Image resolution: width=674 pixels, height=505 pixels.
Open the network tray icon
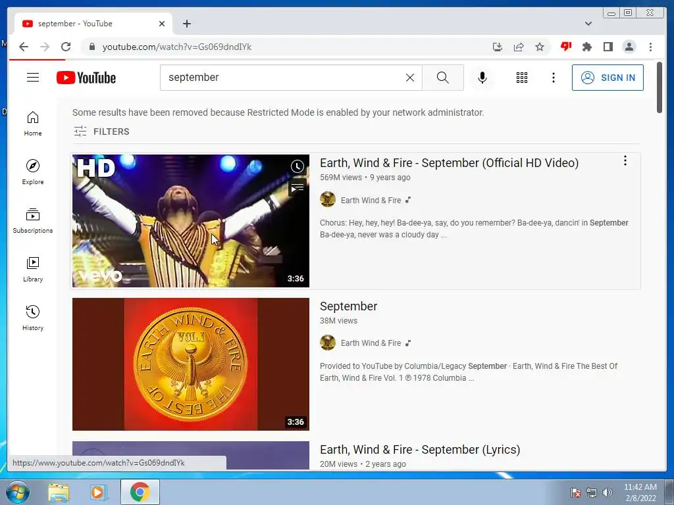[x=592, y=493]
